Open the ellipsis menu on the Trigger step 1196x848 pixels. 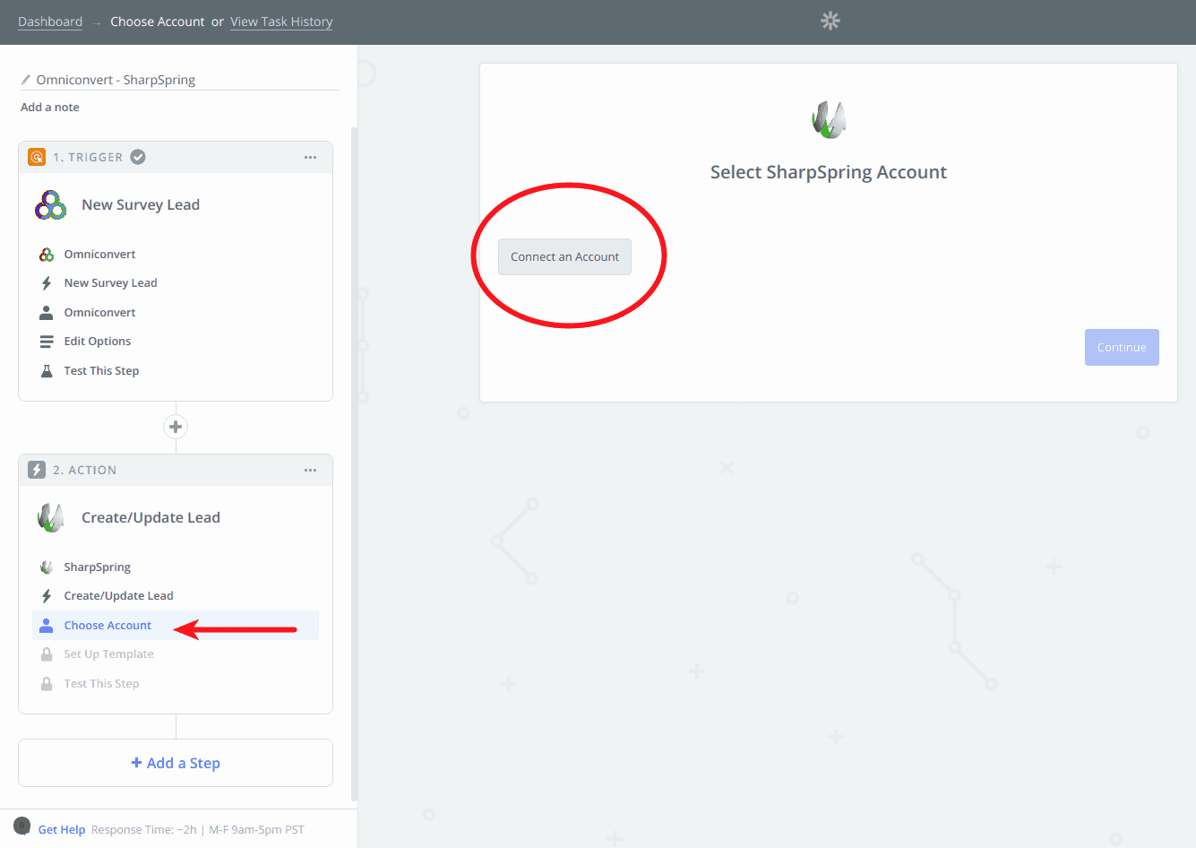click(x=310, y=156)
